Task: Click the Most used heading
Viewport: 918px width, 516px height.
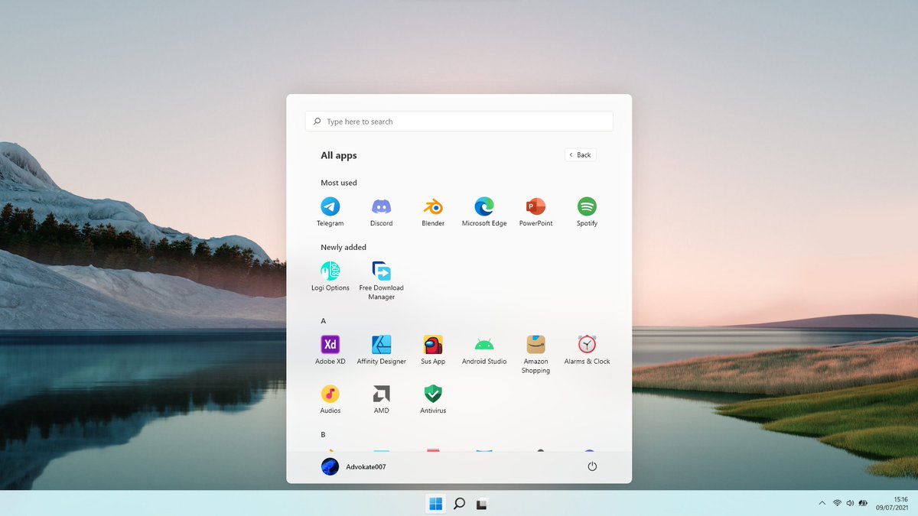Action: pos(339,183)
